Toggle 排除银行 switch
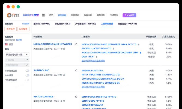182x109 pixels. point(27,75)
